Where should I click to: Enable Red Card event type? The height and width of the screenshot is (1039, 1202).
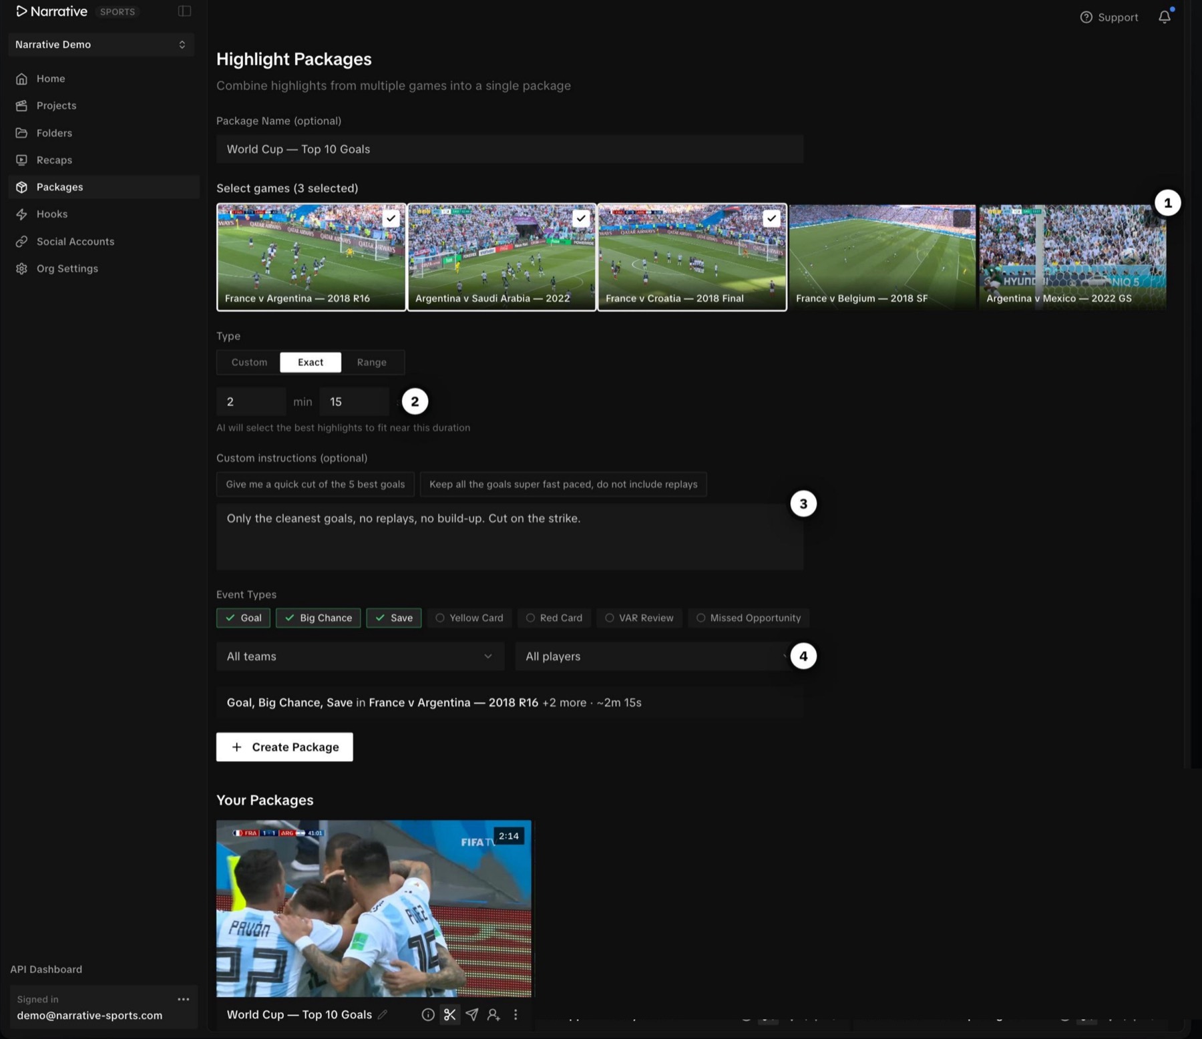tap(554, 618)
